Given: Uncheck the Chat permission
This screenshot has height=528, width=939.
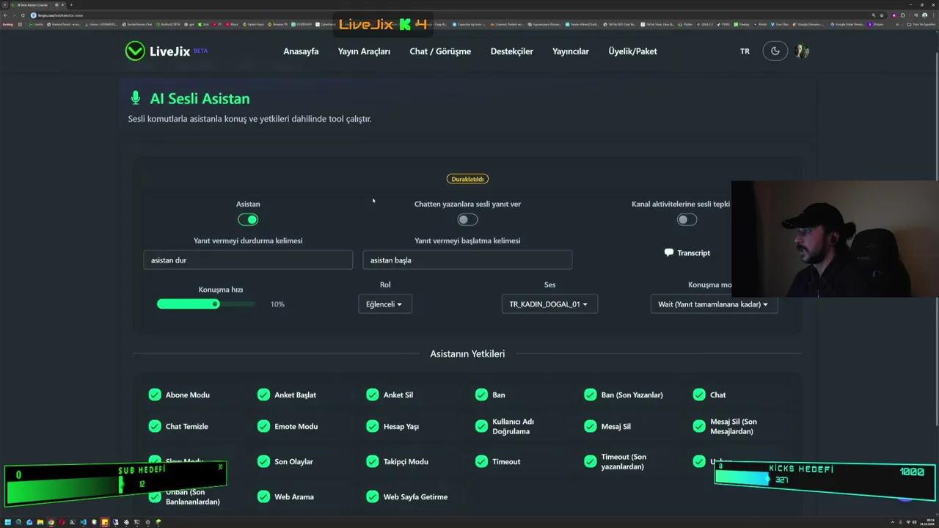Looking at the screenshot, I should [x=699, y=395].
